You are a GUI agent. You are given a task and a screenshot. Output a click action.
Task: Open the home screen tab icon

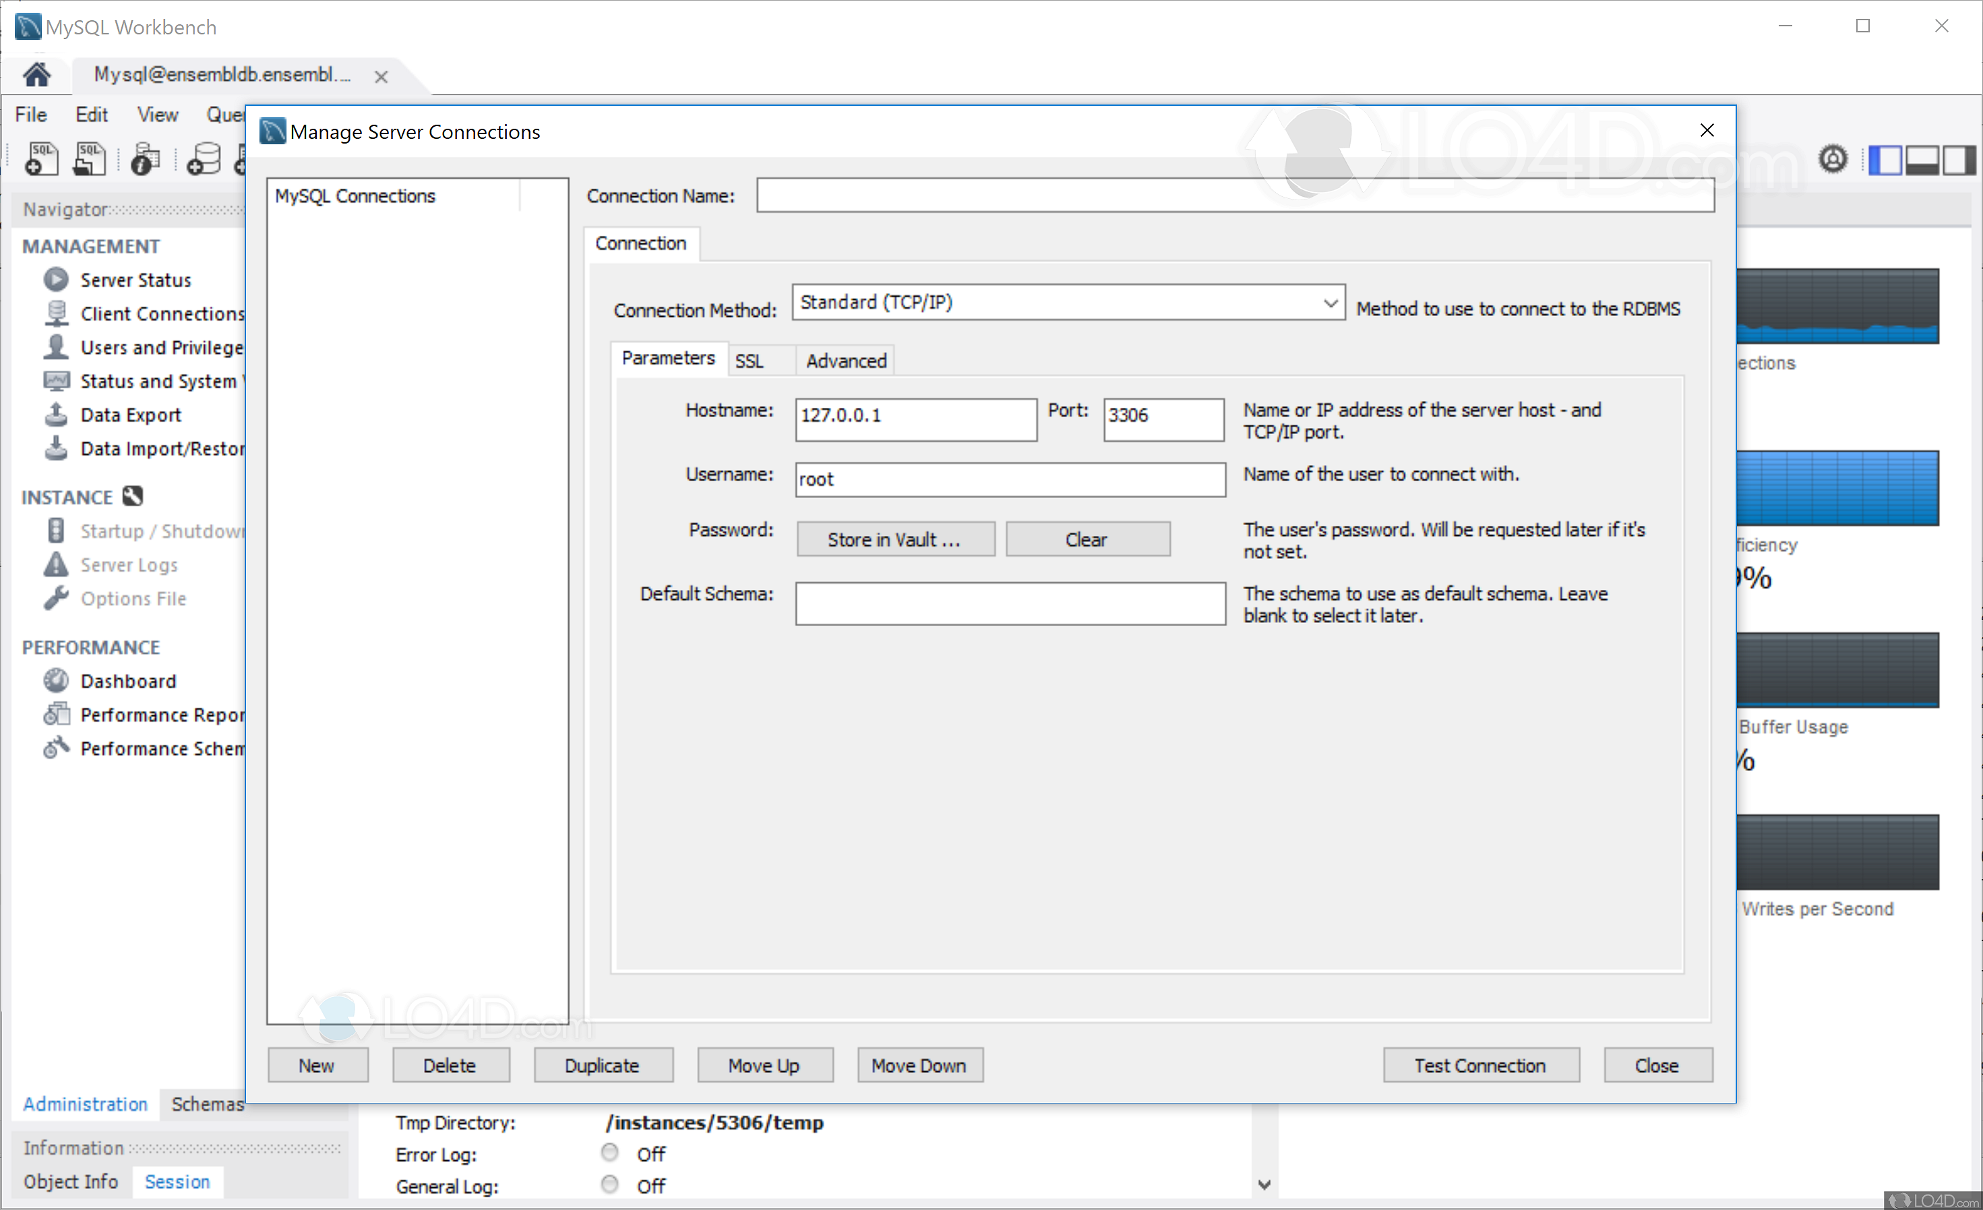click(36, 75)
